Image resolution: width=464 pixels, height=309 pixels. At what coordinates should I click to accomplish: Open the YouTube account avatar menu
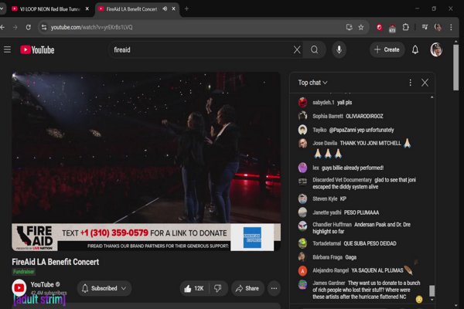tap(436, 49)
